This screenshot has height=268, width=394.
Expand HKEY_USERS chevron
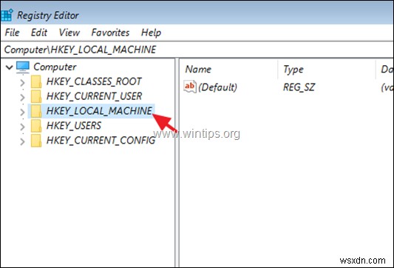pos(22,127)
